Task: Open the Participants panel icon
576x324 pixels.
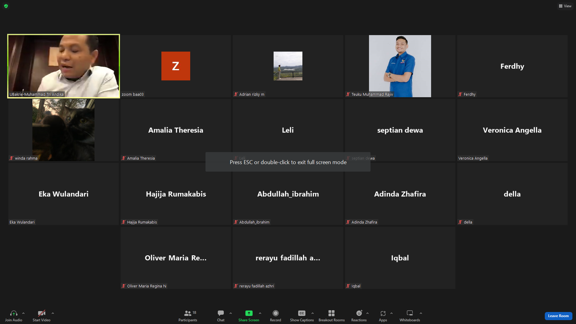Action: coord(188,313)
